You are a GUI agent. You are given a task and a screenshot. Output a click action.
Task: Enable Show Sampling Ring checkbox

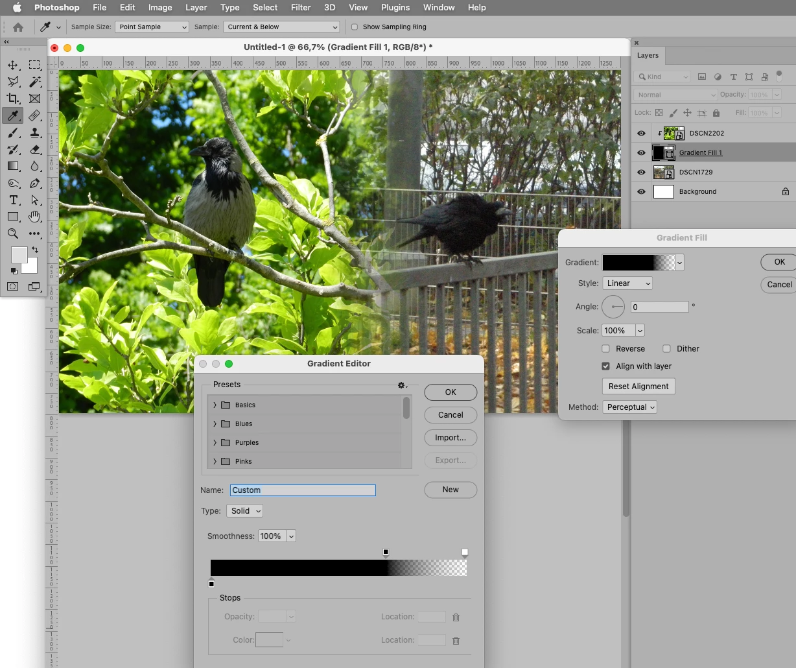click(355, 27)
